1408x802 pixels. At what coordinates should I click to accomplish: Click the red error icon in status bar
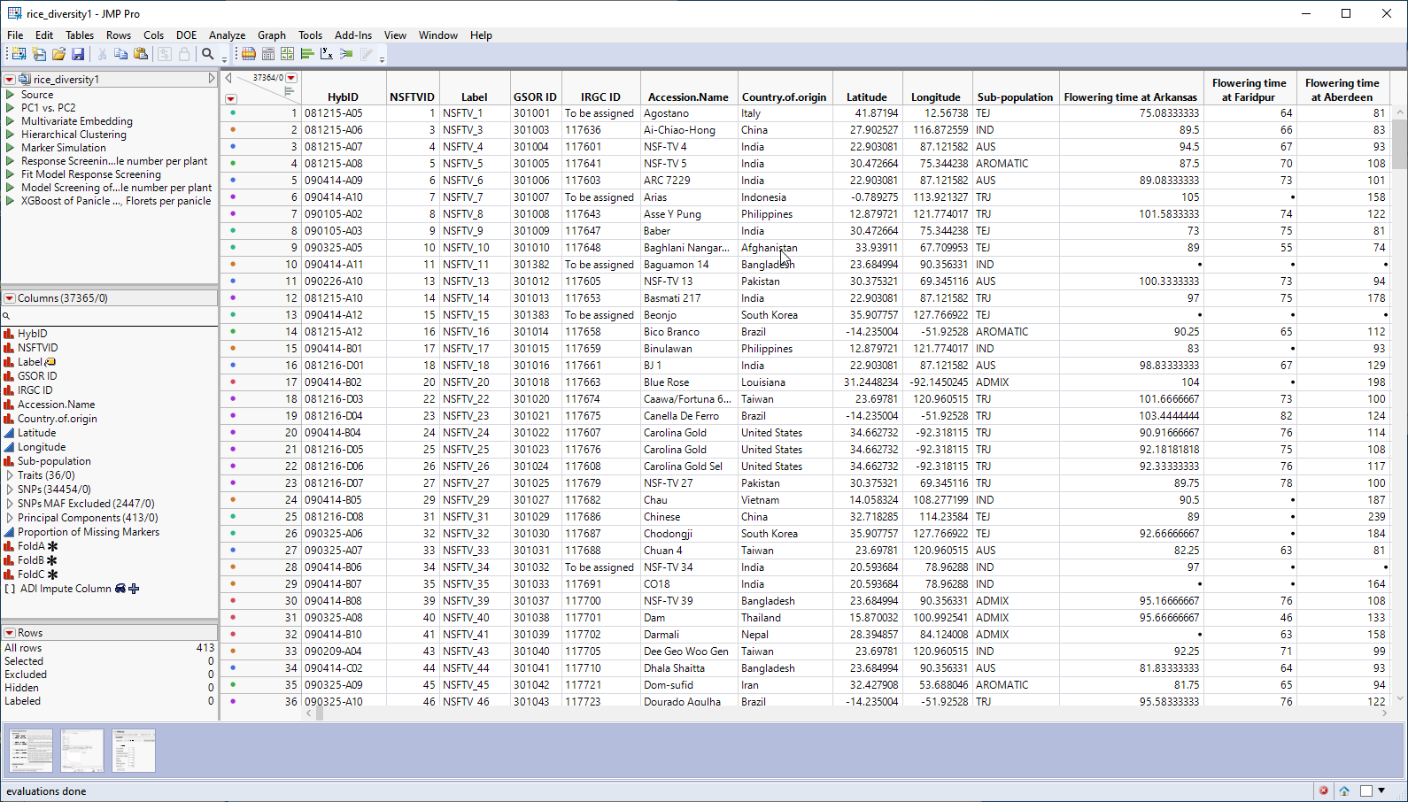click(1324, 790)
